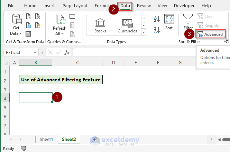
Task: Open the Developer ribbon tab
Action: click(184, 6)
